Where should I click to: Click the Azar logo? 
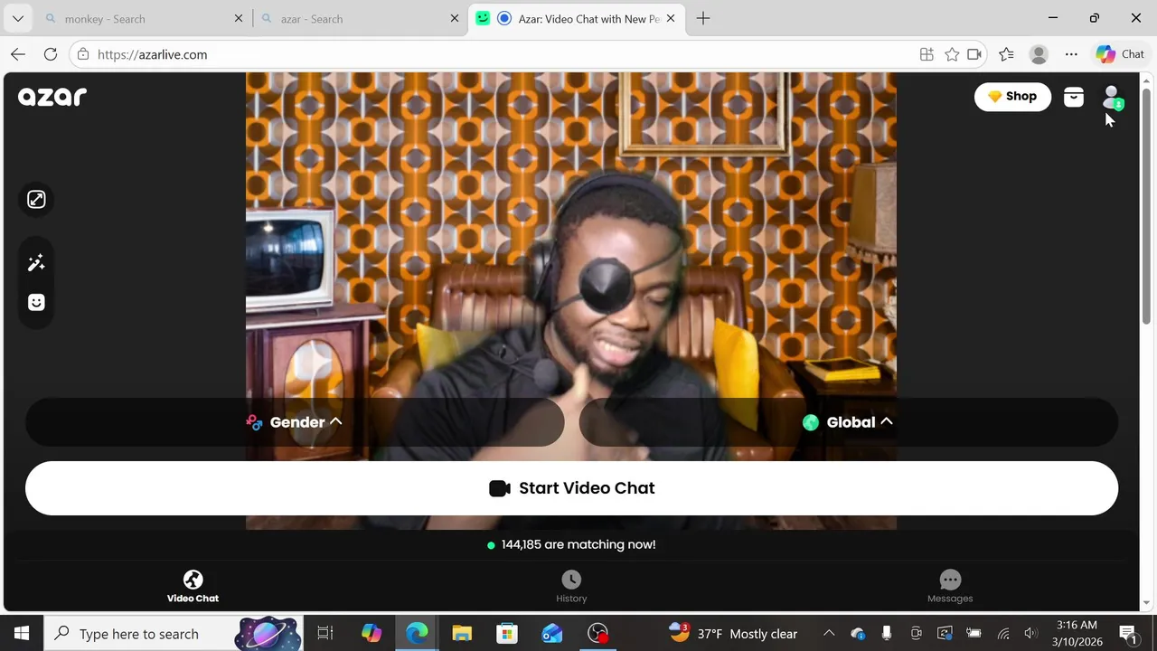[x=52, y=96]
